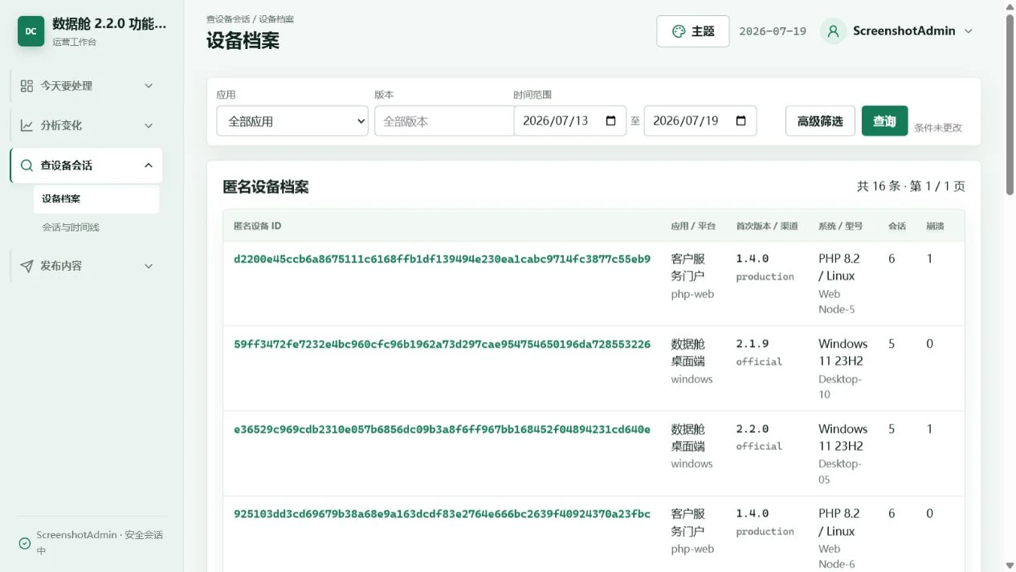
Task: Select the 设备档案 submenu item
Action: click(x=96, y=198)
